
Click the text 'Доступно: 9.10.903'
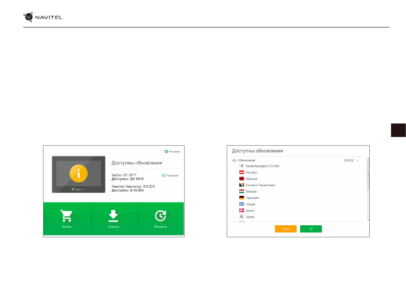128,191
